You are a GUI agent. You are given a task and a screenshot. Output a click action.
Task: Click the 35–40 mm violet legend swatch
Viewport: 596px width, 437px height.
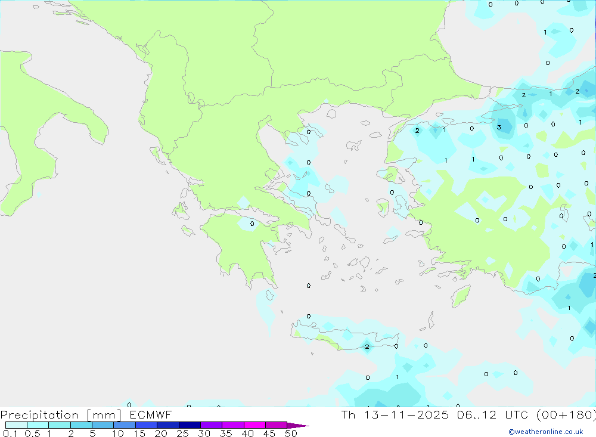(232, 425)
